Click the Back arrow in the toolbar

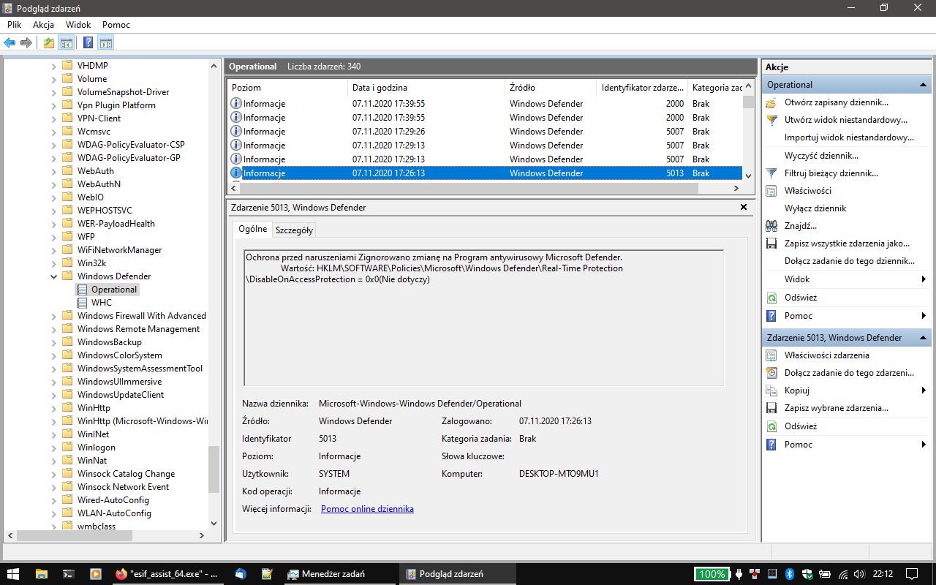tap(10, 42)
